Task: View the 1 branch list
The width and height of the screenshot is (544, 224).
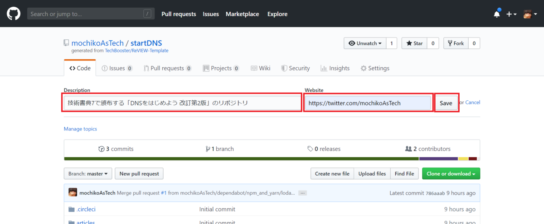Action: (220, 149)
